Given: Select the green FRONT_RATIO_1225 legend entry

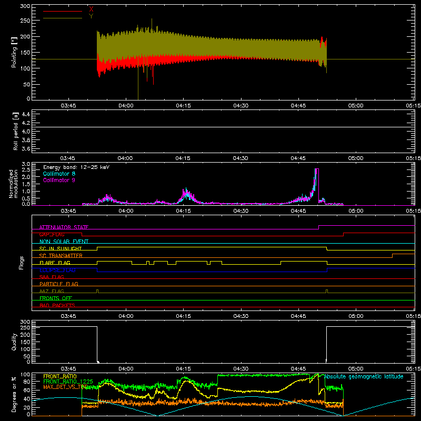Looking at the screenshot, I should [68, 382].
